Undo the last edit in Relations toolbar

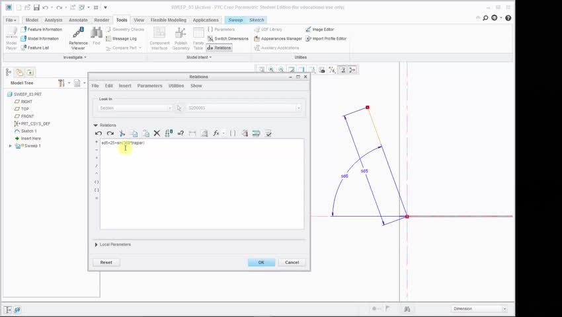[x=99, y=133]
